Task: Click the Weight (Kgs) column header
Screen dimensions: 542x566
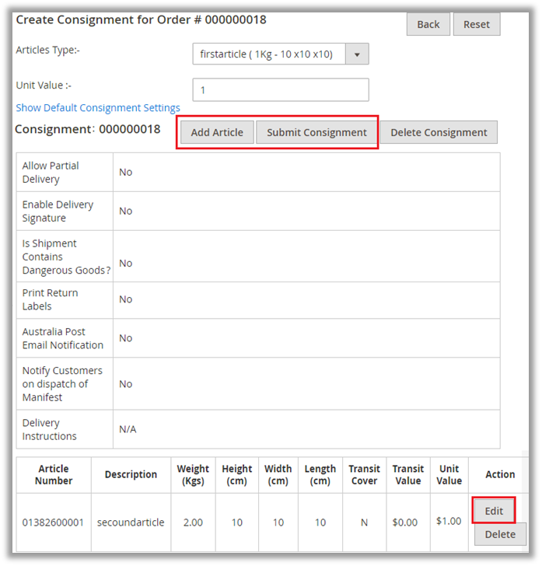Action: click(x=193, y=474)
